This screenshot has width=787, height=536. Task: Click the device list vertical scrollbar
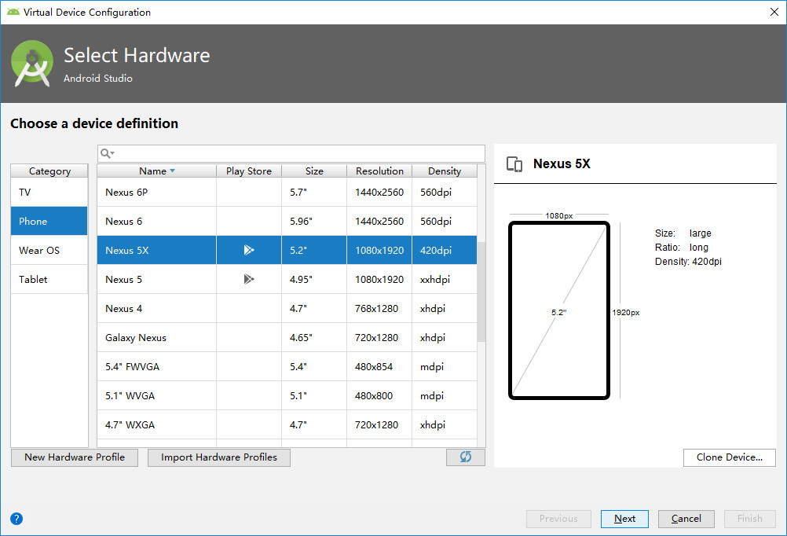pos(481,292)
